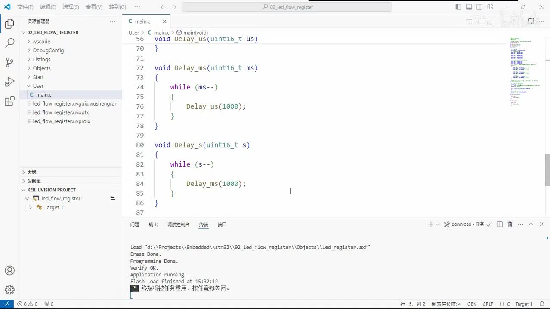Click the VS Code logo icon

click(x=7, y=7)
